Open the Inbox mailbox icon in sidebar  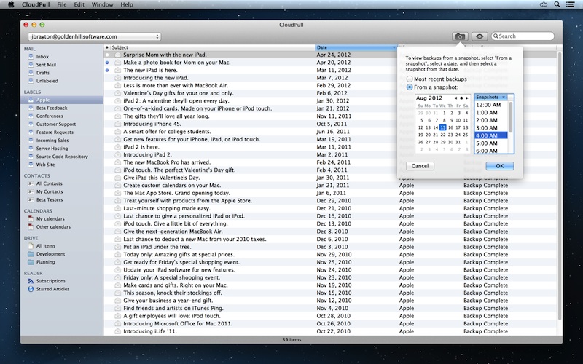tap(31, 56)
